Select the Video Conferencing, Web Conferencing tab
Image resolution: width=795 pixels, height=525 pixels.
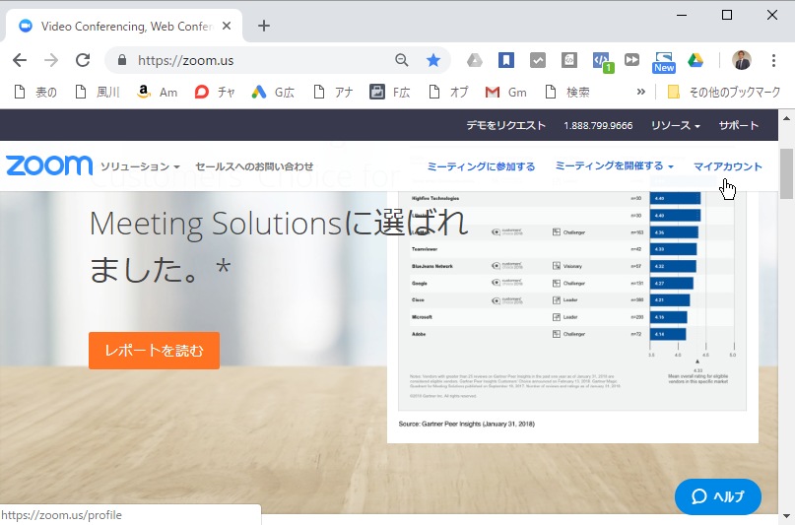(124, 26)
